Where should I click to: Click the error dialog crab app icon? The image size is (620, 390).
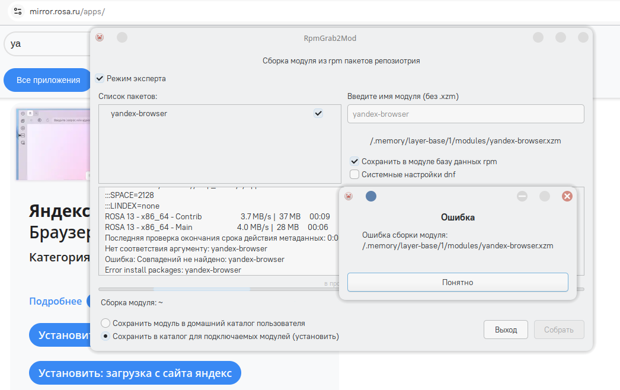click(349, 196)
